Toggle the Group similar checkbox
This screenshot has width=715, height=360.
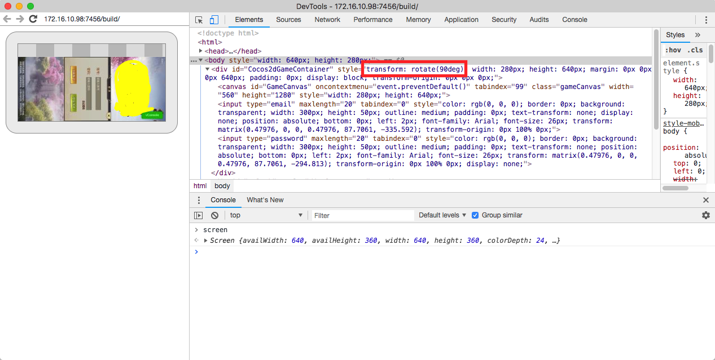tap(475, 215)
